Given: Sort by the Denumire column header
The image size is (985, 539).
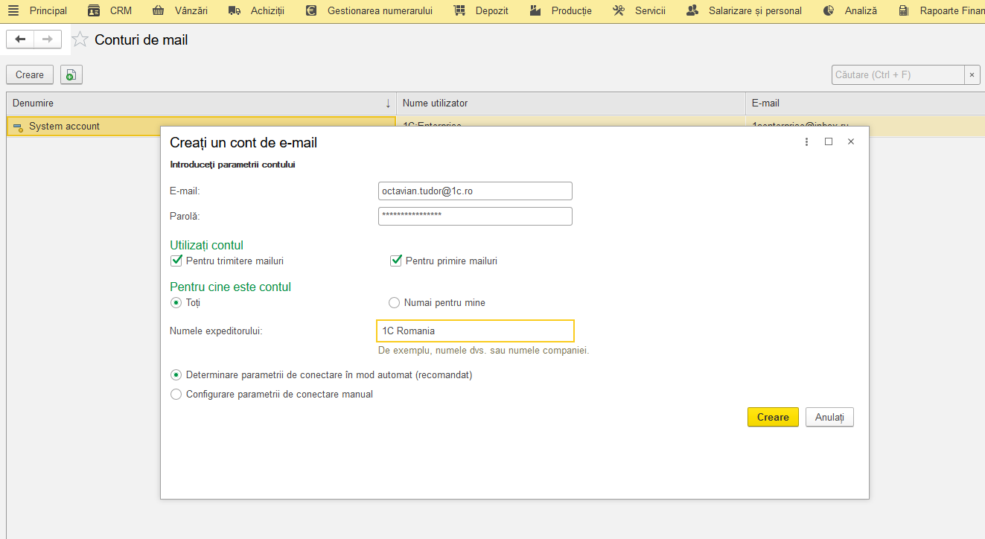Looking at the screenshot, I should [201, 103].
